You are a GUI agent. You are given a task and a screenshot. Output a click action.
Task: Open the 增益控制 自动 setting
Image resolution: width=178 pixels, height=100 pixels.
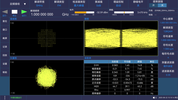coord(118,4)
